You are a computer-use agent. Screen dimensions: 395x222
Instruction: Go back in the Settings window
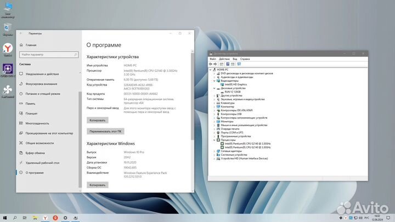pyautogui.click(x=21, y=33)
